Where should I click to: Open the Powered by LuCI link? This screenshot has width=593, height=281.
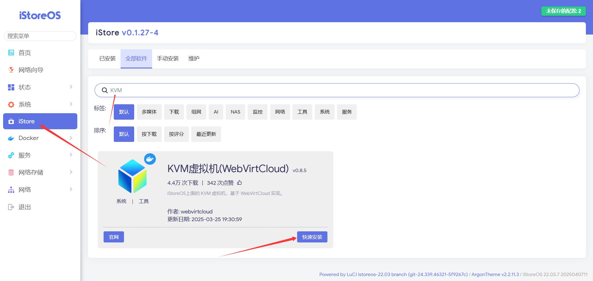pos(393,275)
